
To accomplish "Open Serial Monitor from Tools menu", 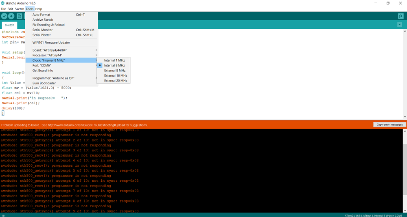I will [x=61, y=30].
